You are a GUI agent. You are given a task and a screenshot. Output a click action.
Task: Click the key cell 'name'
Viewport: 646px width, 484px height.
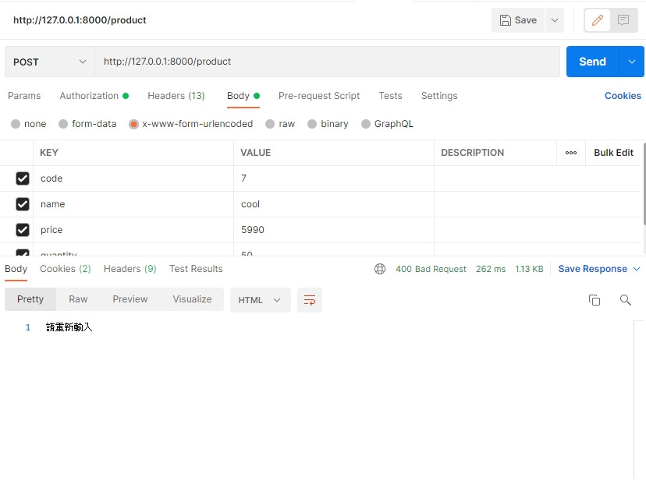[133, 204]
